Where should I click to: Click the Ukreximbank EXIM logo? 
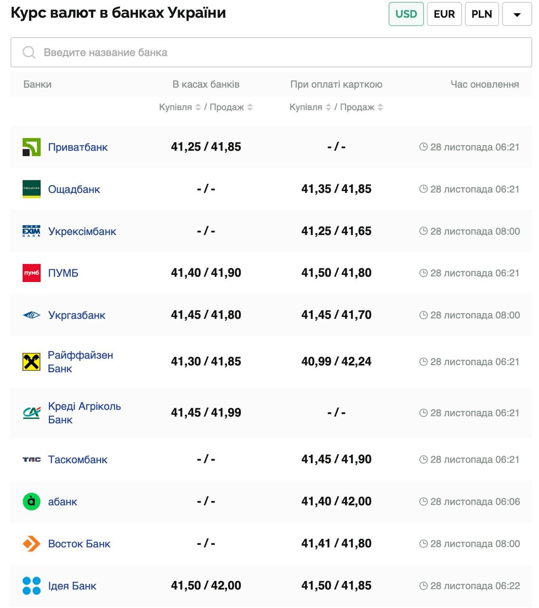[31, 231]
